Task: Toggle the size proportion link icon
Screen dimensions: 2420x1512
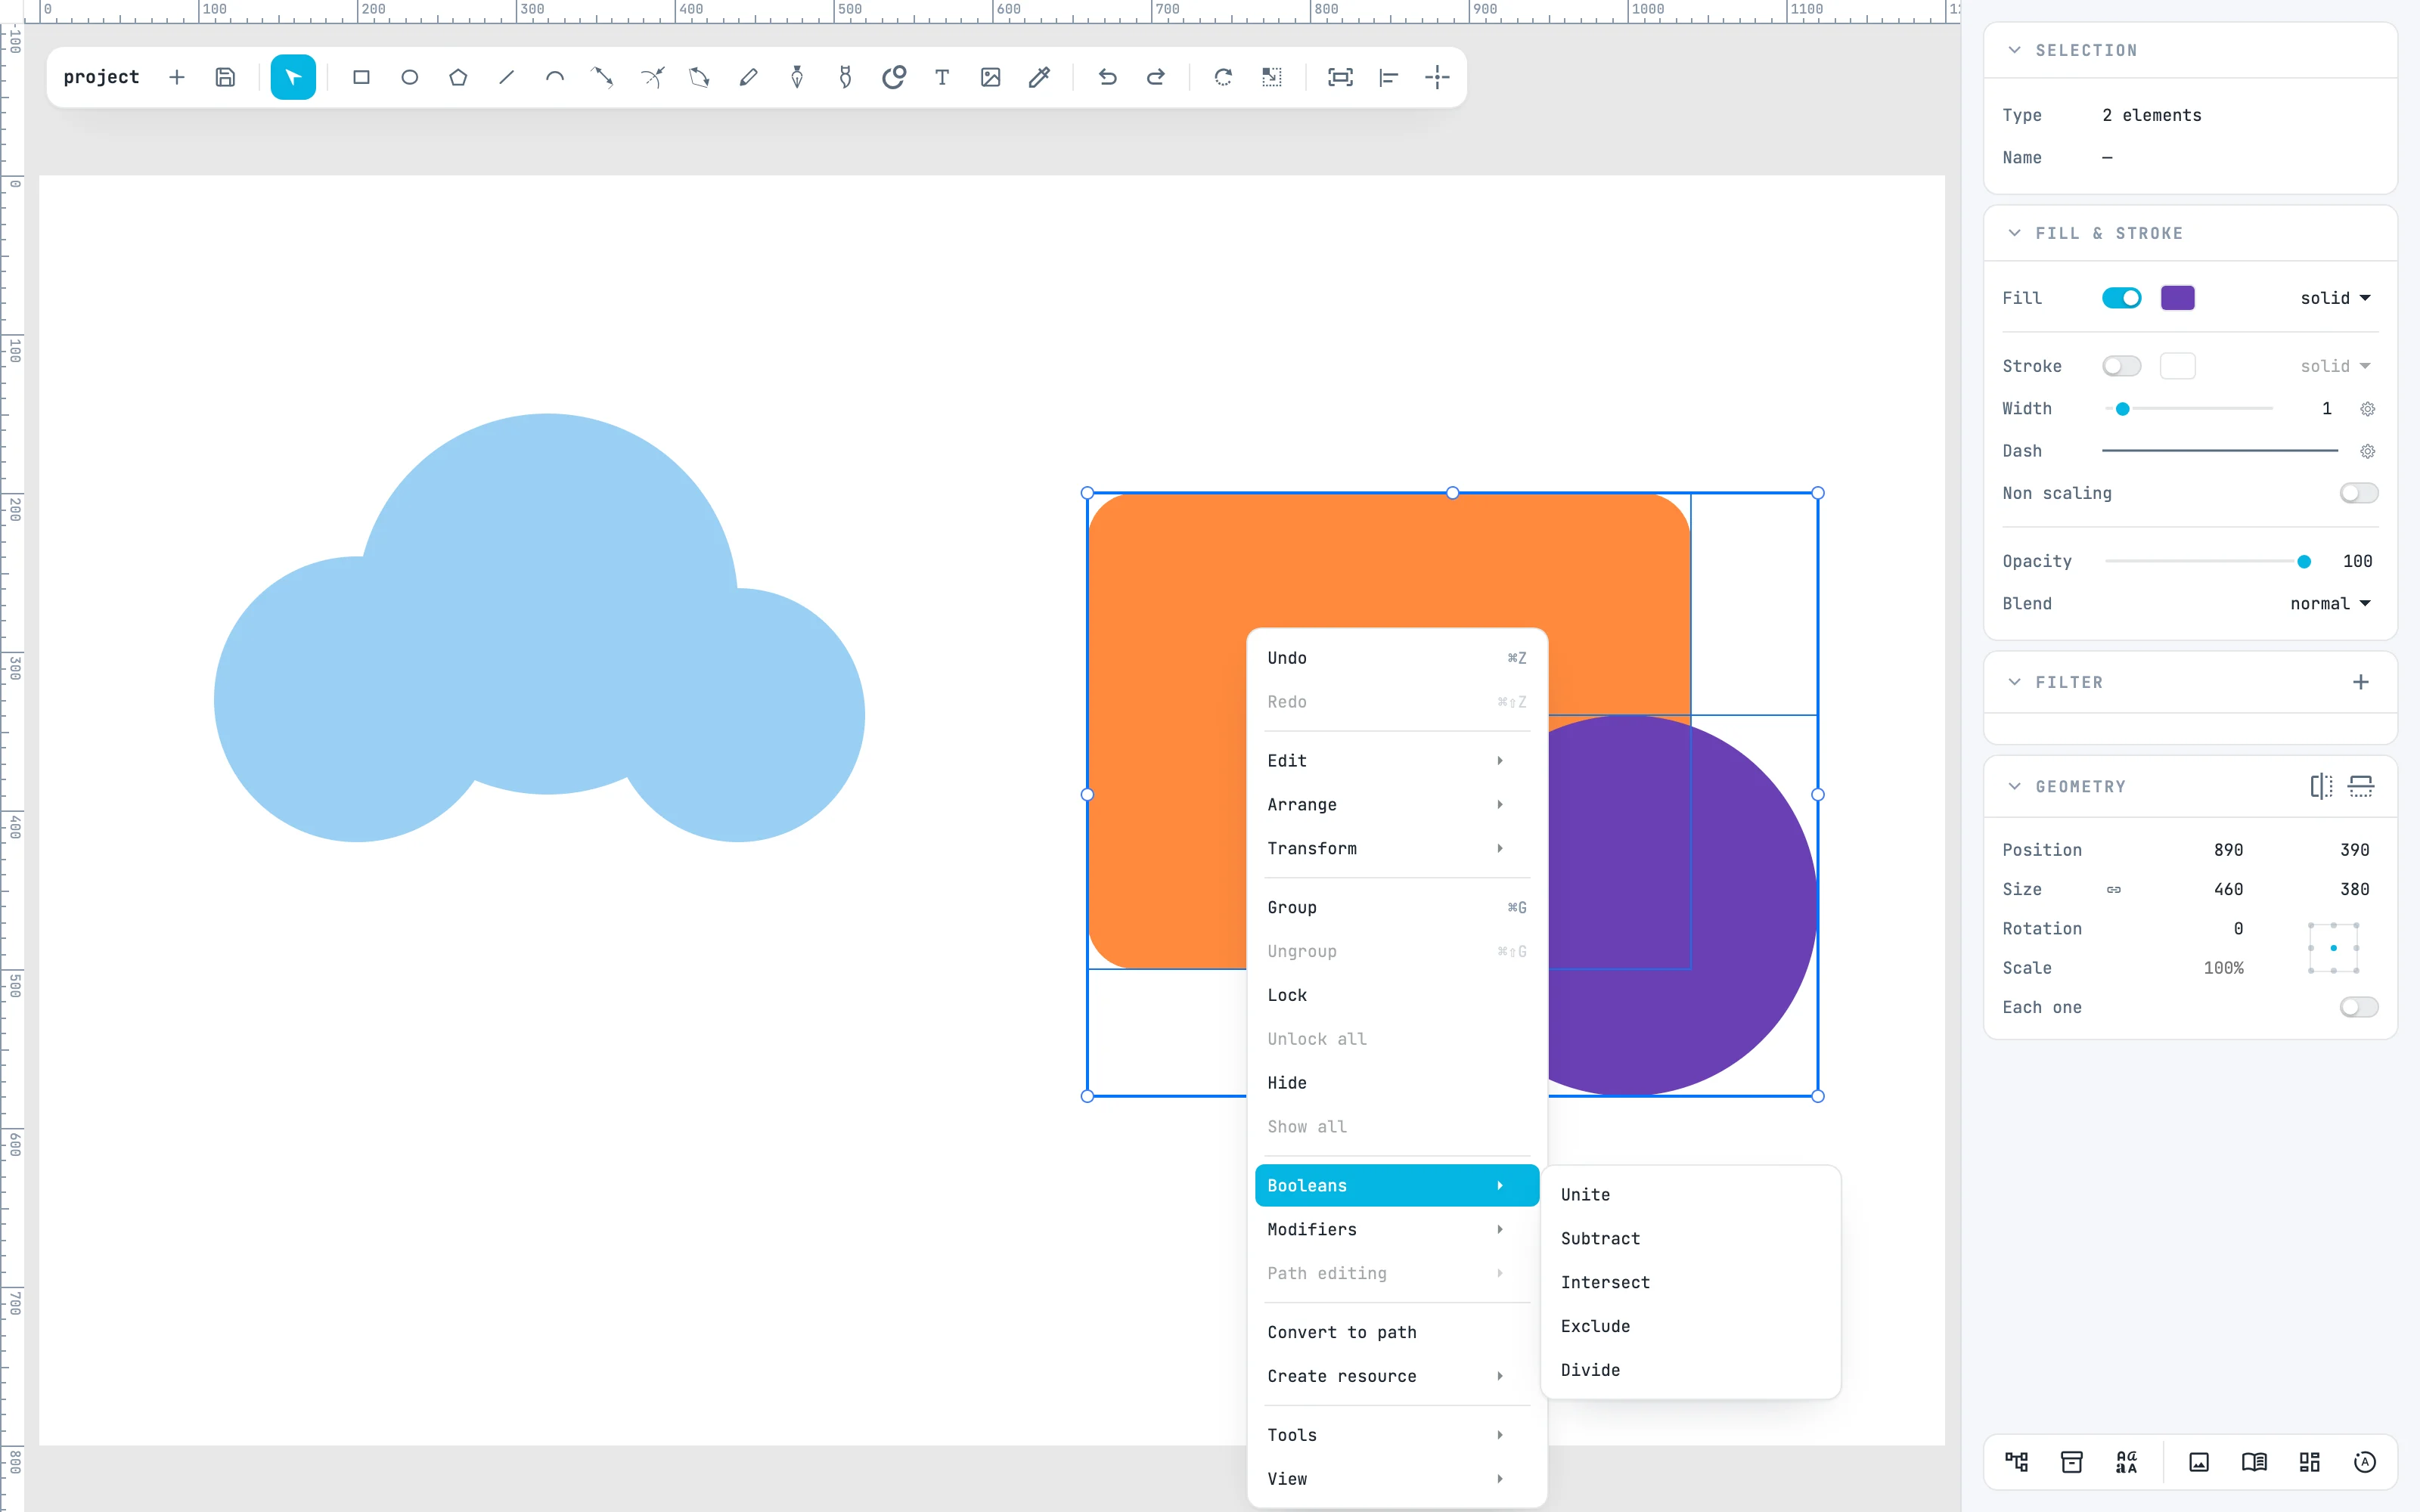Action: pyautogui.click(x=2113, y=889)
